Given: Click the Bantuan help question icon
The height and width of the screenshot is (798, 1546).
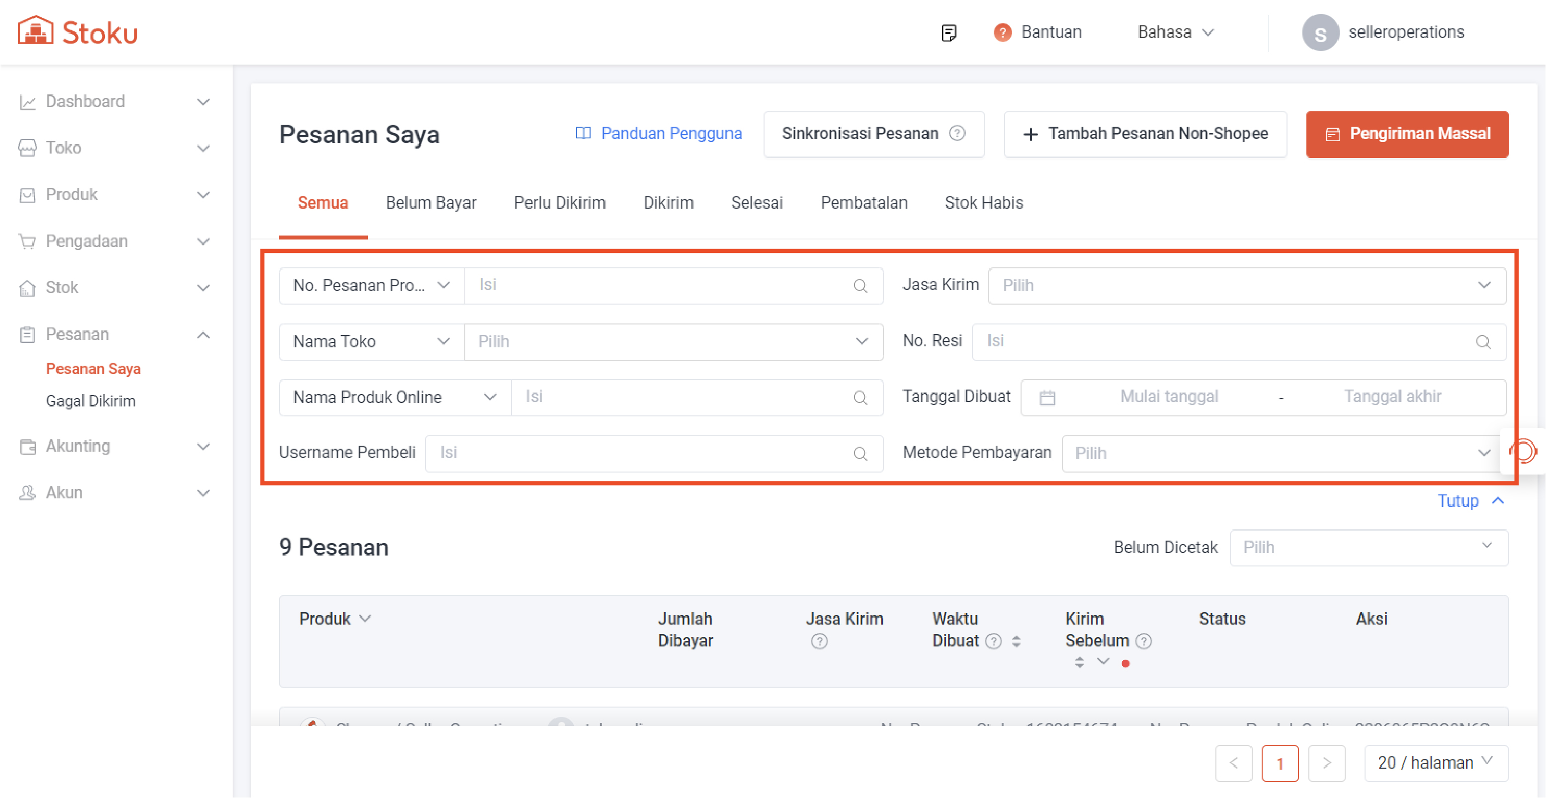Looking at the screenshot, I should [x=1002, y=32].
